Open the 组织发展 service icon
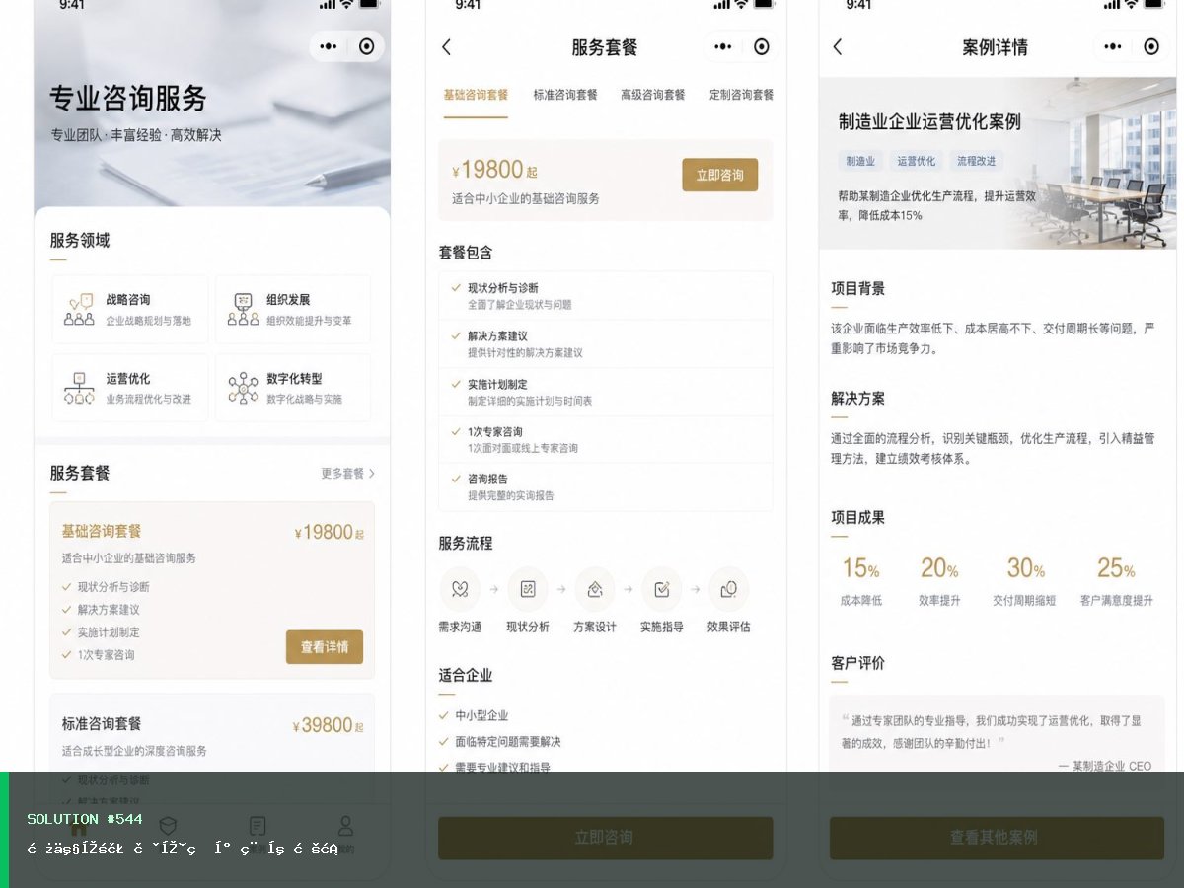This screenshot has height=888, width=1184. pyautogui.click(x=243, y=309)
